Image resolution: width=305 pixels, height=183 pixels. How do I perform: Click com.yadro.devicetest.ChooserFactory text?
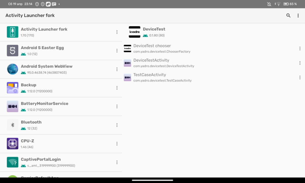pos(162,51)
